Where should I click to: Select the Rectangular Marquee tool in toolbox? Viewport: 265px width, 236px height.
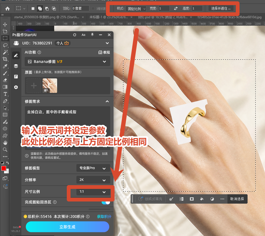[5, 38]
